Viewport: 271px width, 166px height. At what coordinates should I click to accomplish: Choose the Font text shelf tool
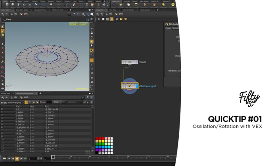pos(87,5)
